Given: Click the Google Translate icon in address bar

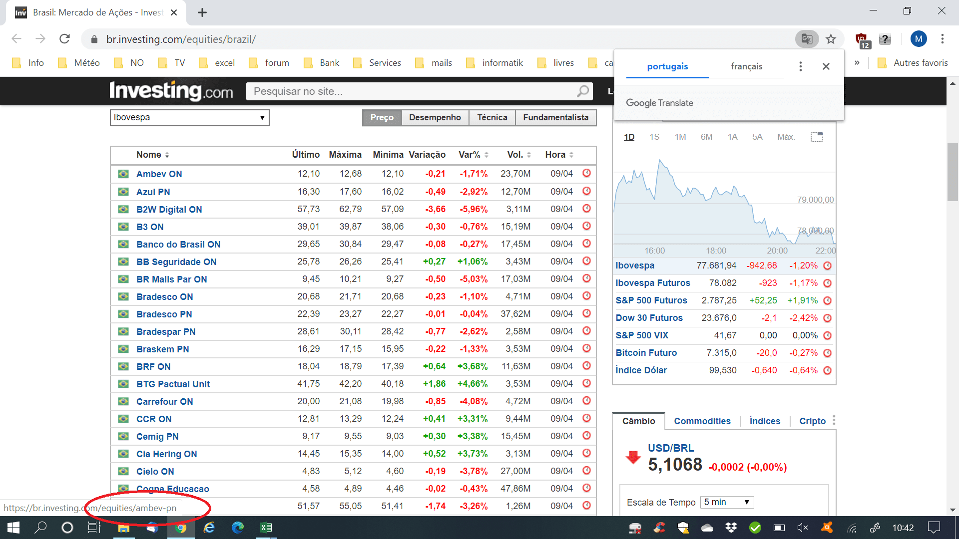Looking at the screenshot, I should pyautogui.click(x=806, y=39).
